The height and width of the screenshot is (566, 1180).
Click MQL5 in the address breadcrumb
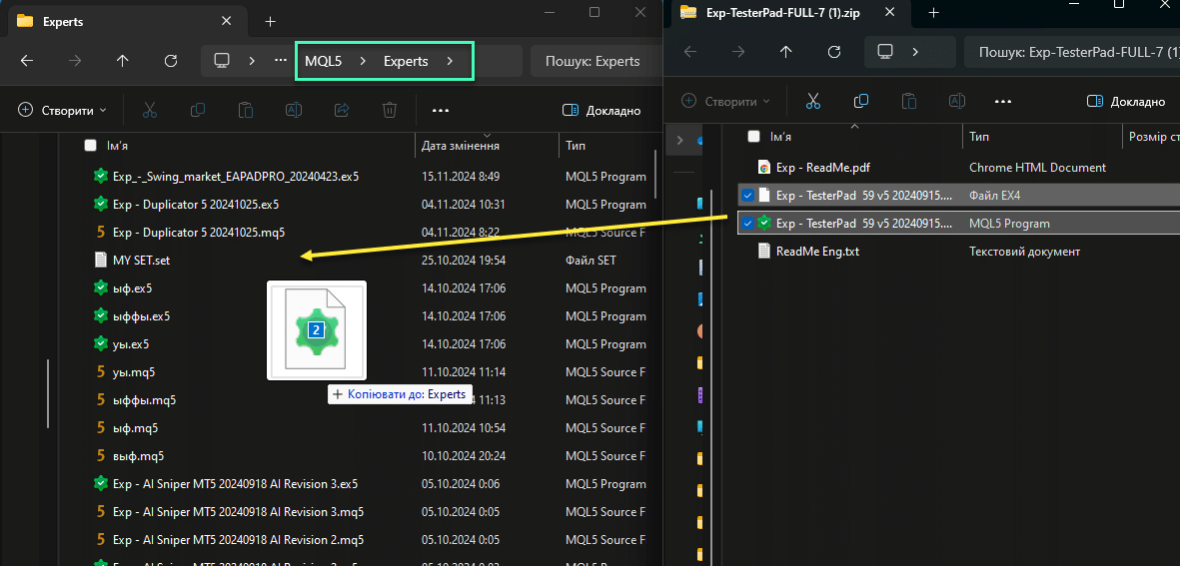pos(323,61)
